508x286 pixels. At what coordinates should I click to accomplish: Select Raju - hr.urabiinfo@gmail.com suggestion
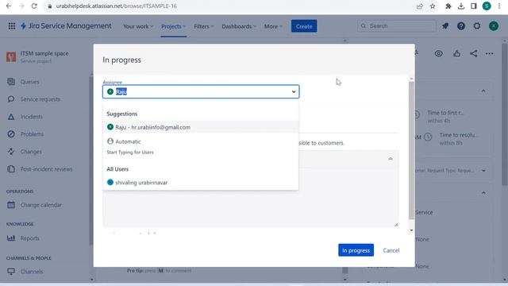click(201, 127)
